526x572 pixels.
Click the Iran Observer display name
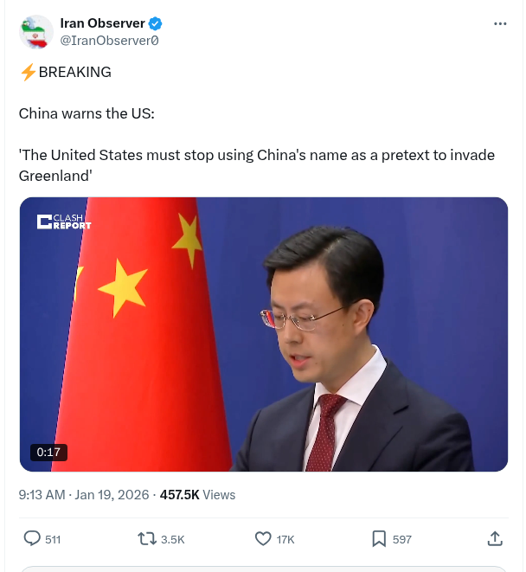[x=102, y=23]
